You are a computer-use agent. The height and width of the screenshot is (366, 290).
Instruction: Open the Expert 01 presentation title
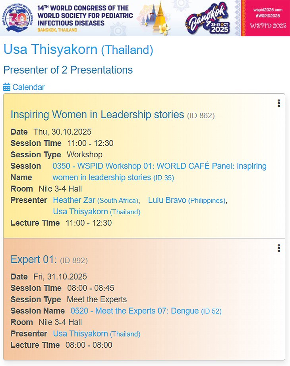[x=34, y=260]
